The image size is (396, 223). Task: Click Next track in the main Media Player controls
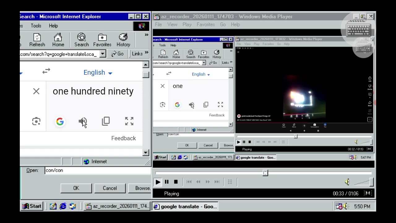pos(217,182)
